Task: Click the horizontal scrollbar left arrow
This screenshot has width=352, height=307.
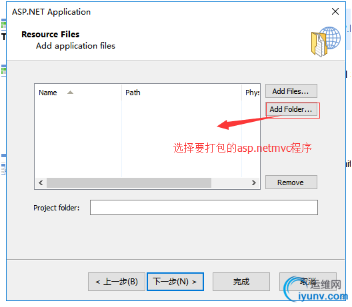Action: [41, 182]
